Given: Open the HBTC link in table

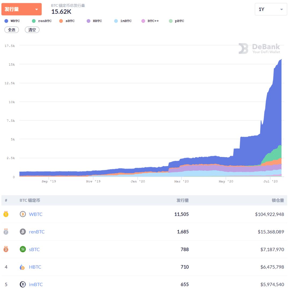Looking at the screenshot, I should (35, 267).
